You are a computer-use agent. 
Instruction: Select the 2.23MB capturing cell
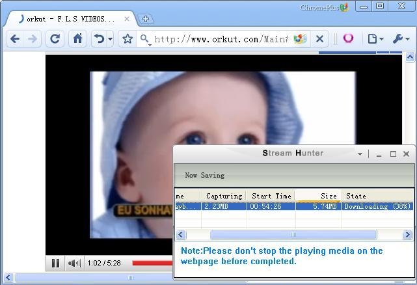(224, 206)
